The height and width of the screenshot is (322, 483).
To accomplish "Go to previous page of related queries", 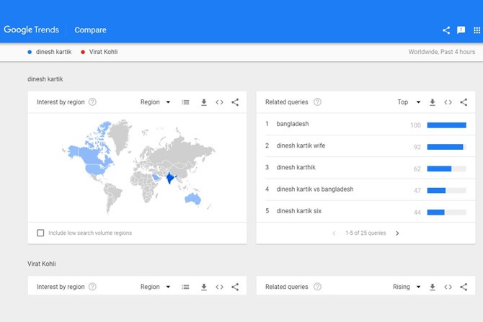I will [334, 233].
